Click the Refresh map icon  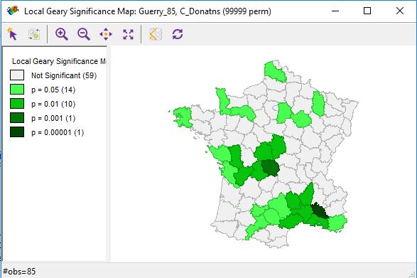coord(178,34)
